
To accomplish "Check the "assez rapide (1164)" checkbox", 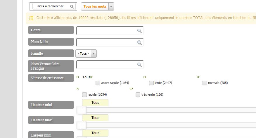I will click(x=98, y=83).
